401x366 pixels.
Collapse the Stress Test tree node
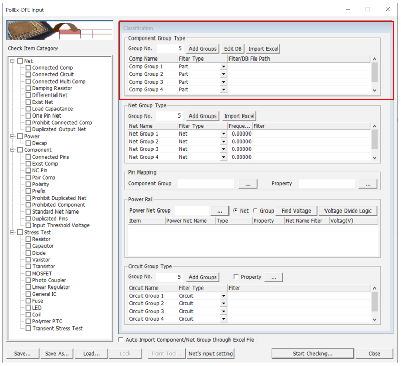(x=12, y=233)
